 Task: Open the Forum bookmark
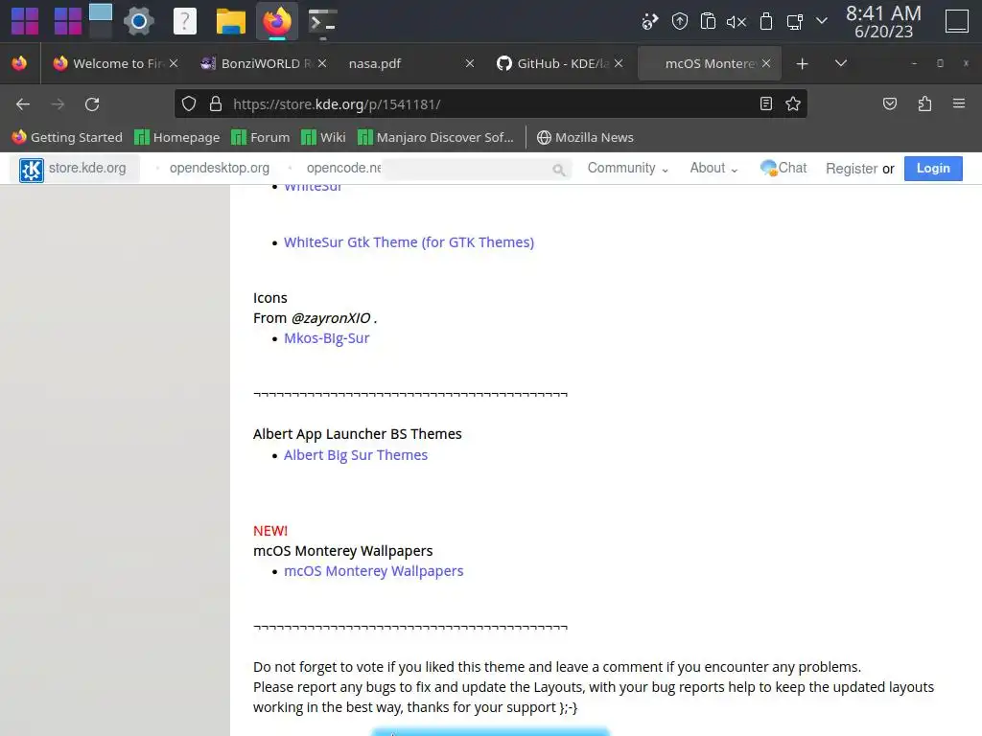261,137
